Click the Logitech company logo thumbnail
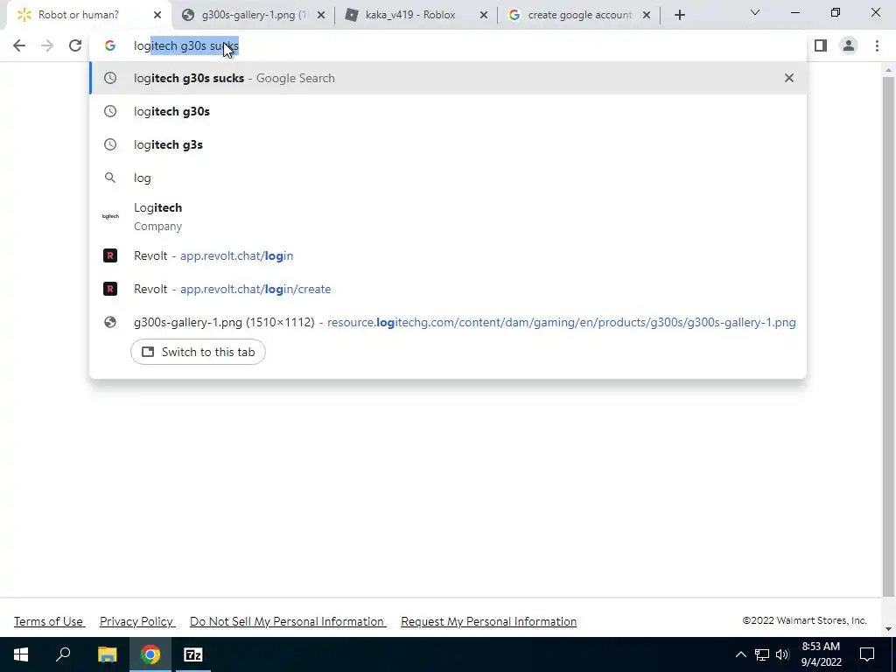The image size is (896, 672). coord(110,217)
